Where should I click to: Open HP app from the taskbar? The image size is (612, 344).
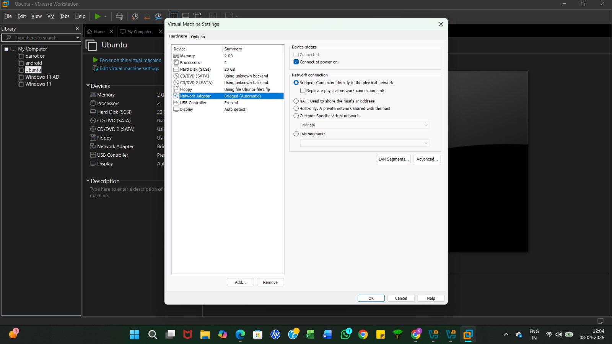pos(275,335)
